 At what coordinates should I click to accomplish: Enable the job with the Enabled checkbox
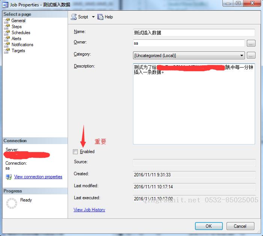(x=76, y=152)
